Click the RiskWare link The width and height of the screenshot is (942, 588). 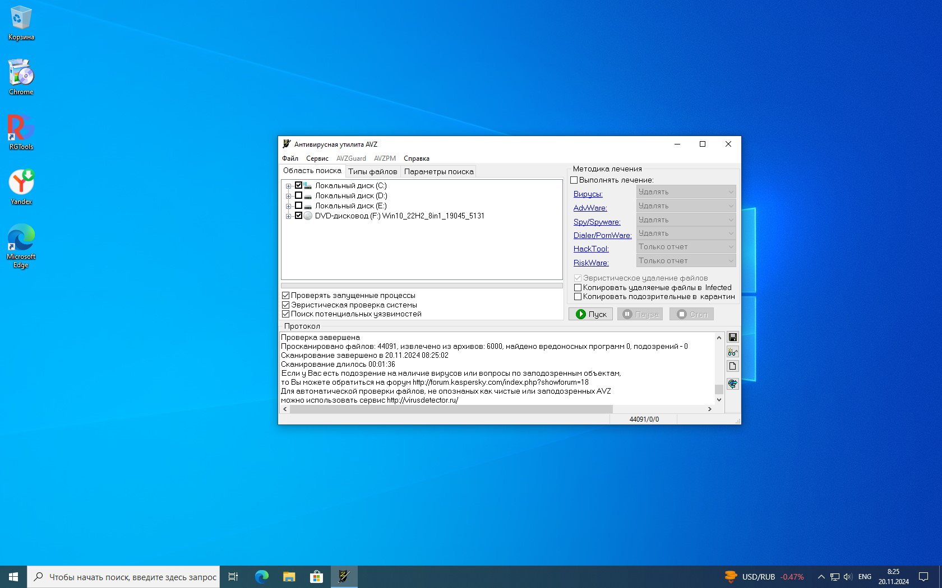coord(590,263)
